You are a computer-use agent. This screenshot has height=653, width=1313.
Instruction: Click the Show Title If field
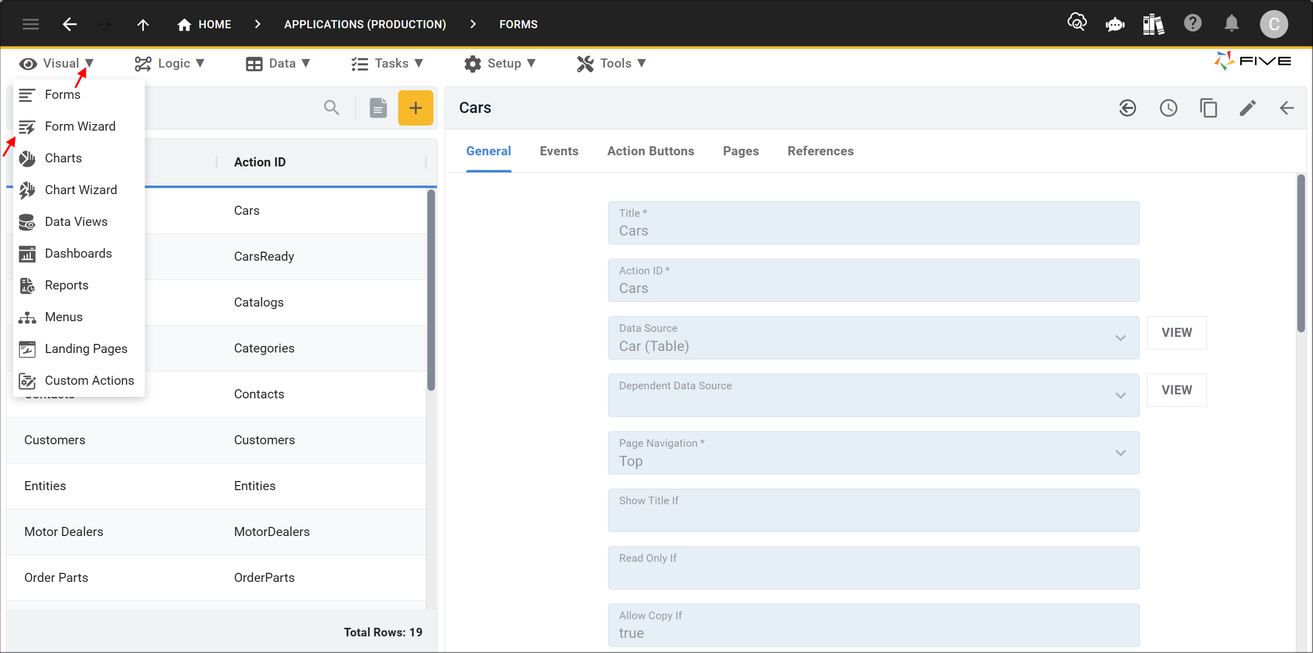click(873, 510)
